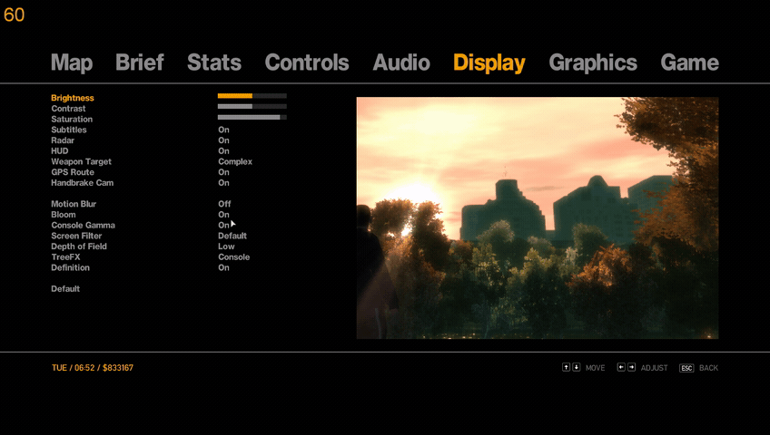Select the Depth of Field label
This screenshot has height=435, width=770.
(x=79, y=246)
